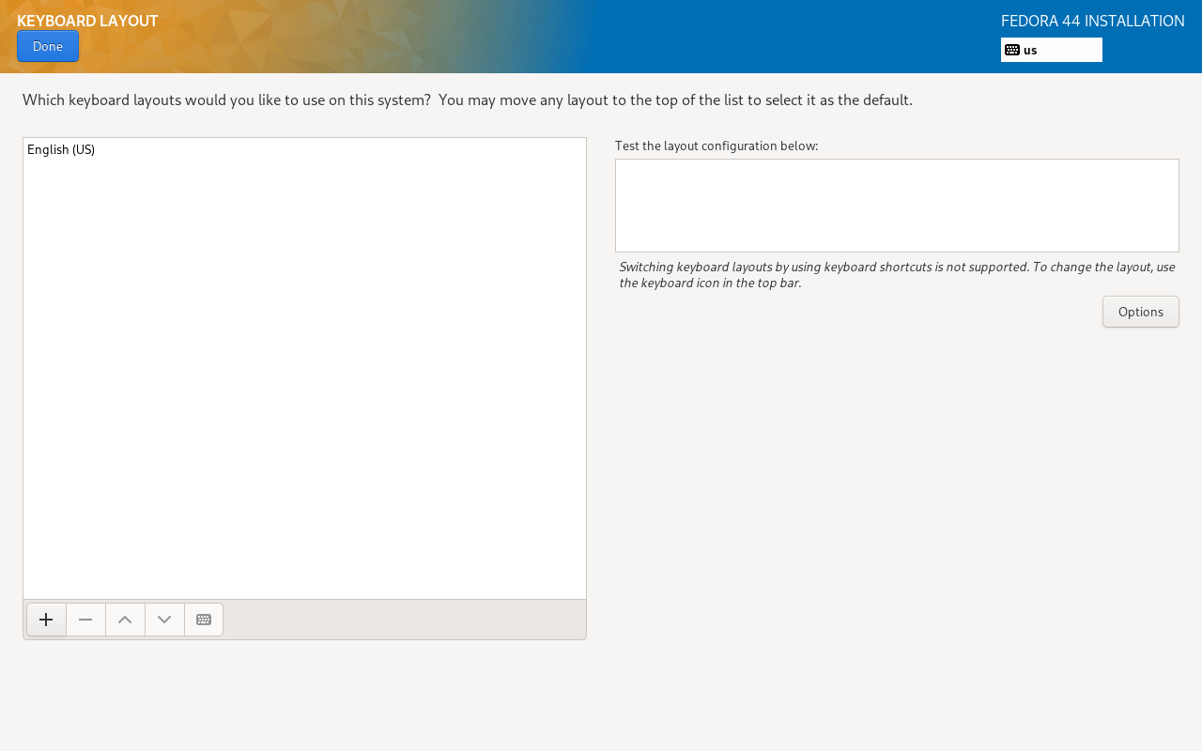1202x751 pixels.
Task: Click the italic hint about switching keyboard layouts
Action: tap(897, 274)
